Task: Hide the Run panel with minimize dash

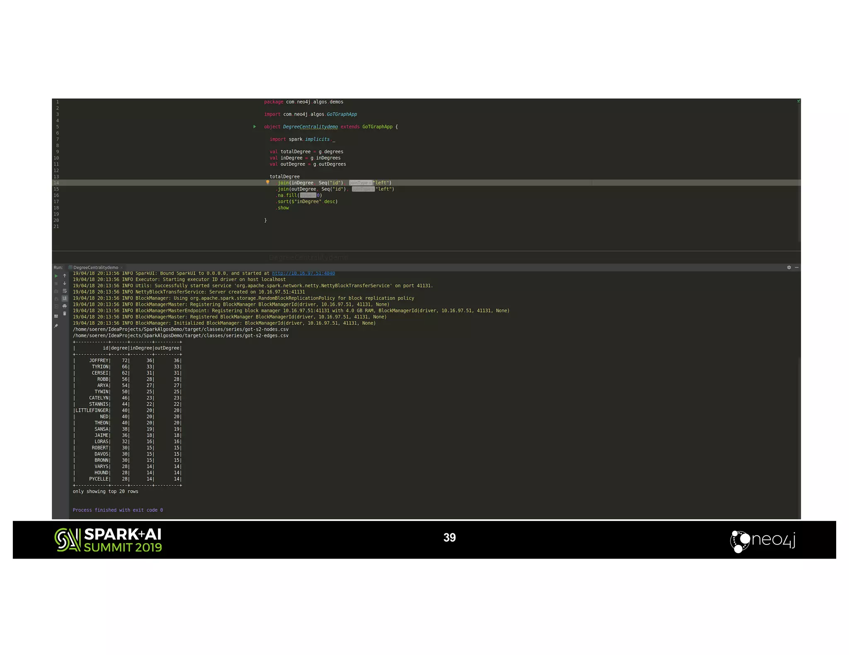Action: tap(796, 267)
